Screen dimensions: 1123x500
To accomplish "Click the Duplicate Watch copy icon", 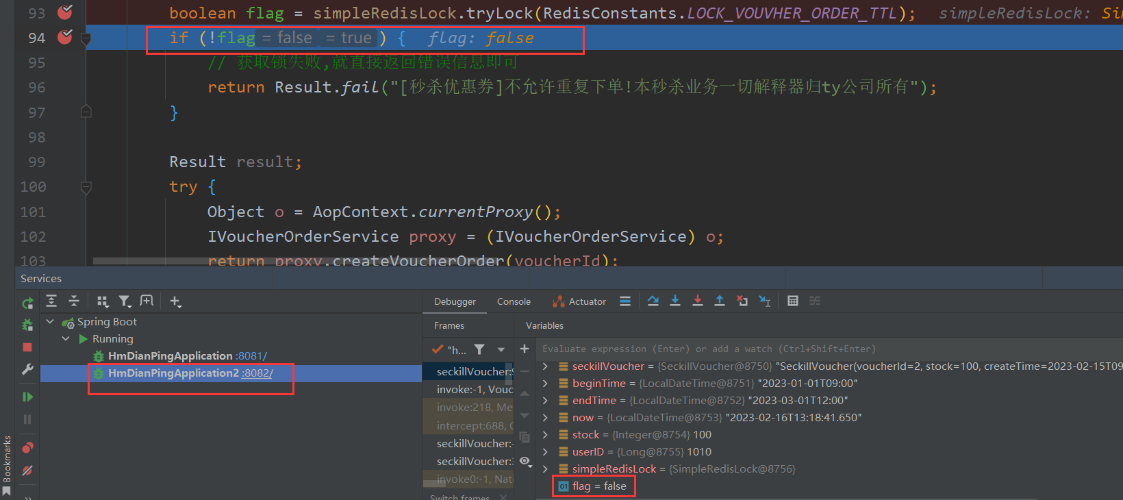I will click(525, 437).
